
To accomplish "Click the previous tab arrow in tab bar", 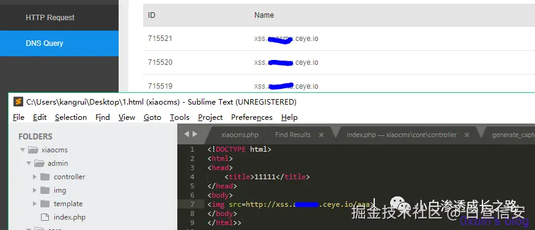I will coord(186,134).
